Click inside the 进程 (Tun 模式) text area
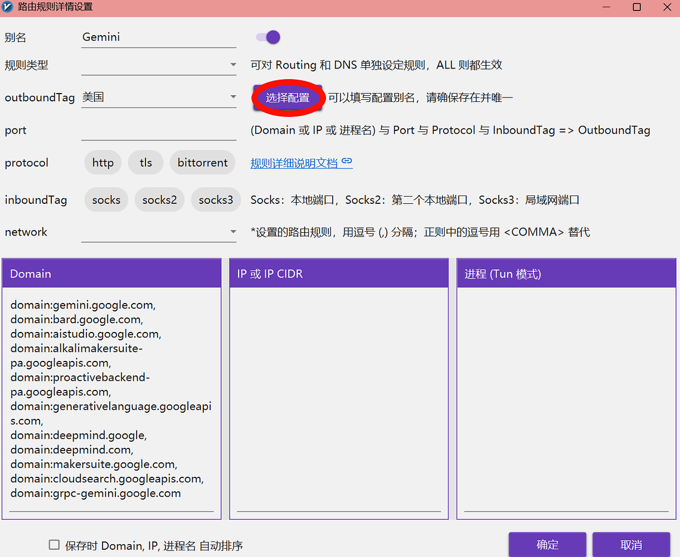Screen dimensions: 680x557 [566, 398]
